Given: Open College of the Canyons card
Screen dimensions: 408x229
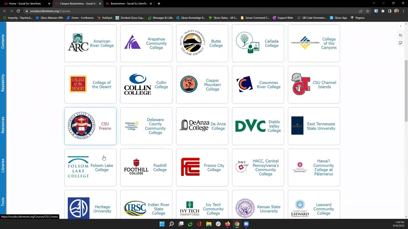Looking at the screenshot, I should coord(314,43).
